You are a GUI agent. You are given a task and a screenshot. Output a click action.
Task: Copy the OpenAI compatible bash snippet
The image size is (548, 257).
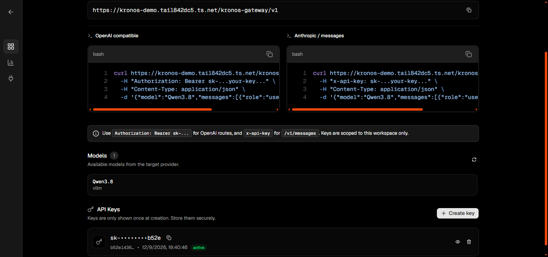pos(270,54)
